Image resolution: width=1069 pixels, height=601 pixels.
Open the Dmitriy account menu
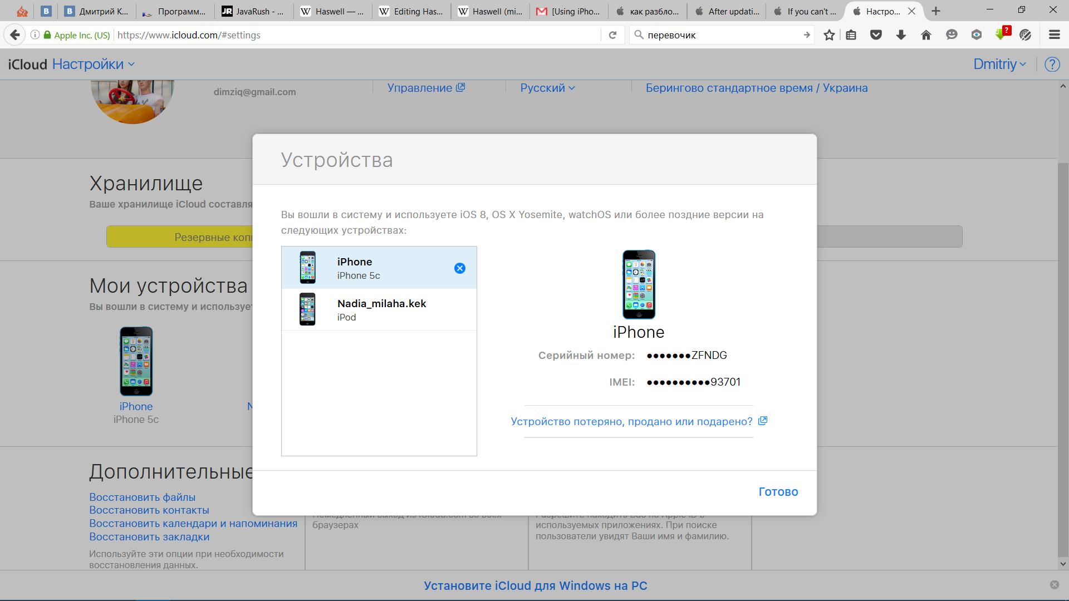999,65
